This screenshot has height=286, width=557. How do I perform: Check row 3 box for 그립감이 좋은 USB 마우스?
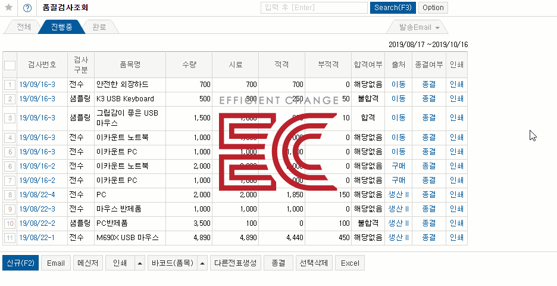[10, 118]
